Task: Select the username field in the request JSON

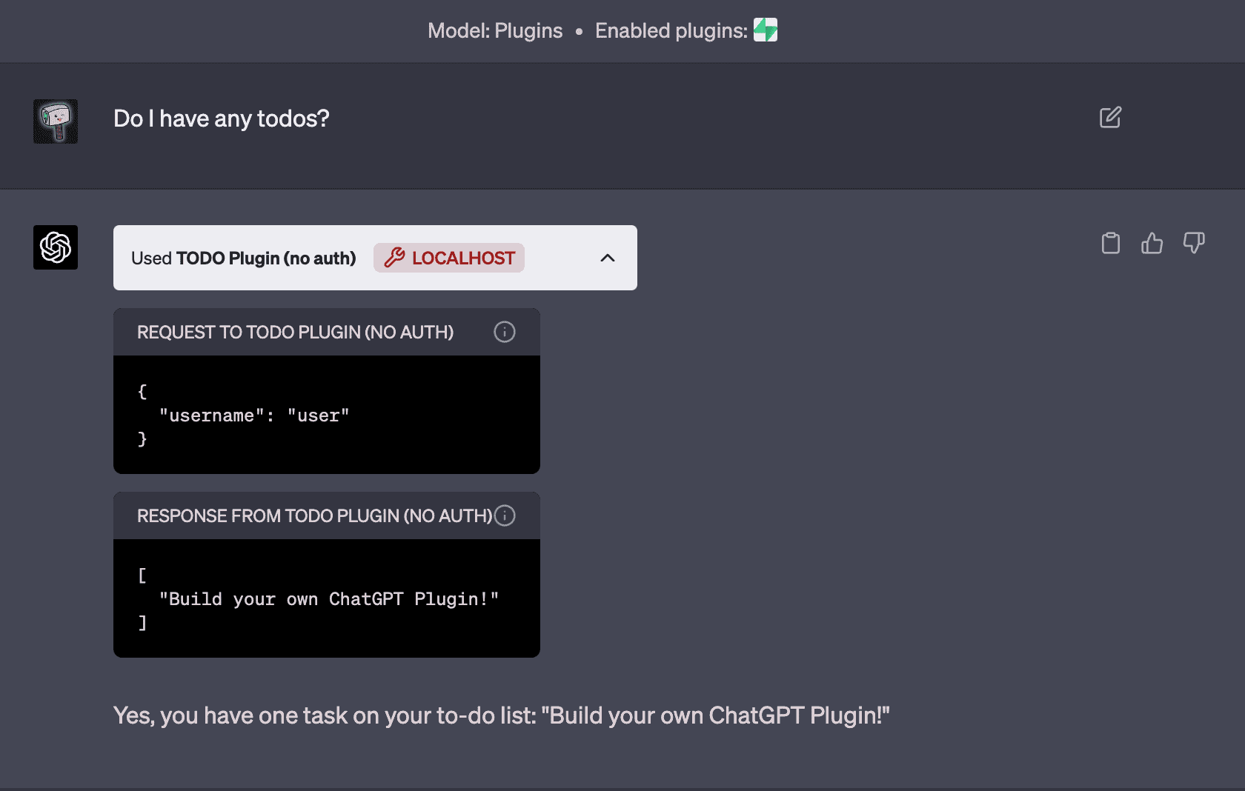Action: pyautogui.click(x=214, y=415)
